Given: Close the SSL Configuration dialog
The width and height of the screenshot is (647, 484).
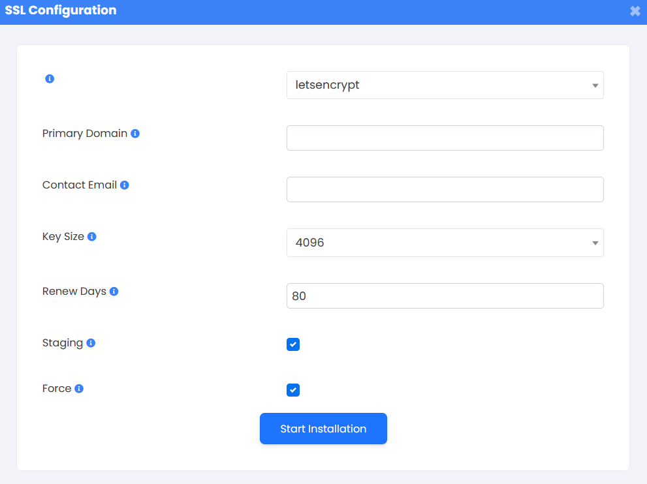Looking at the screenshot, I should (x=635, y=11).
